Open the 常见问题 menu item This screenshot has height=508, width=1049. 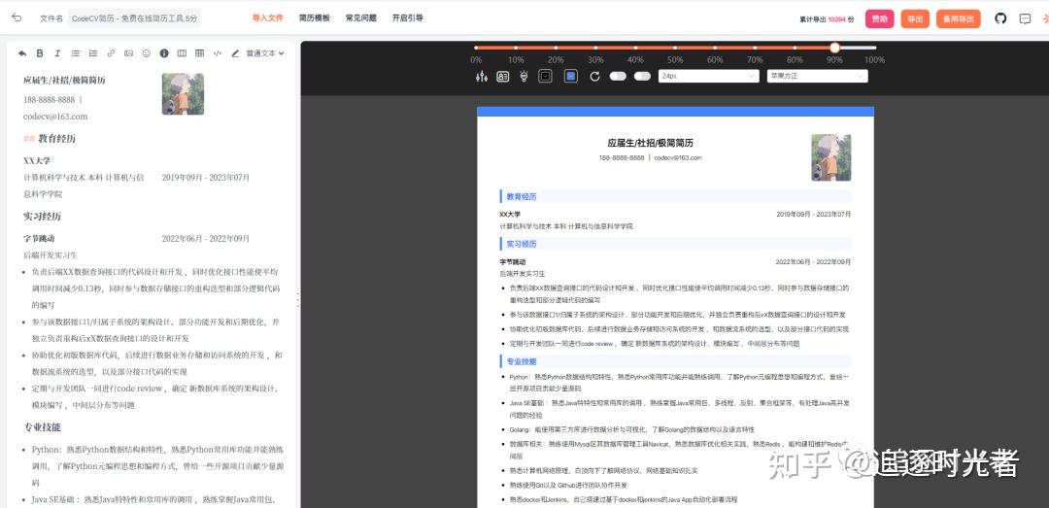(x=361, y=18)
